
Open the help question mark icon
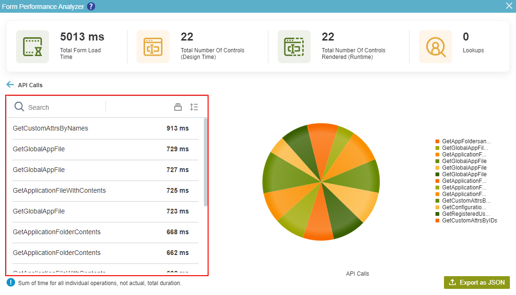click(x=91, y=6)
